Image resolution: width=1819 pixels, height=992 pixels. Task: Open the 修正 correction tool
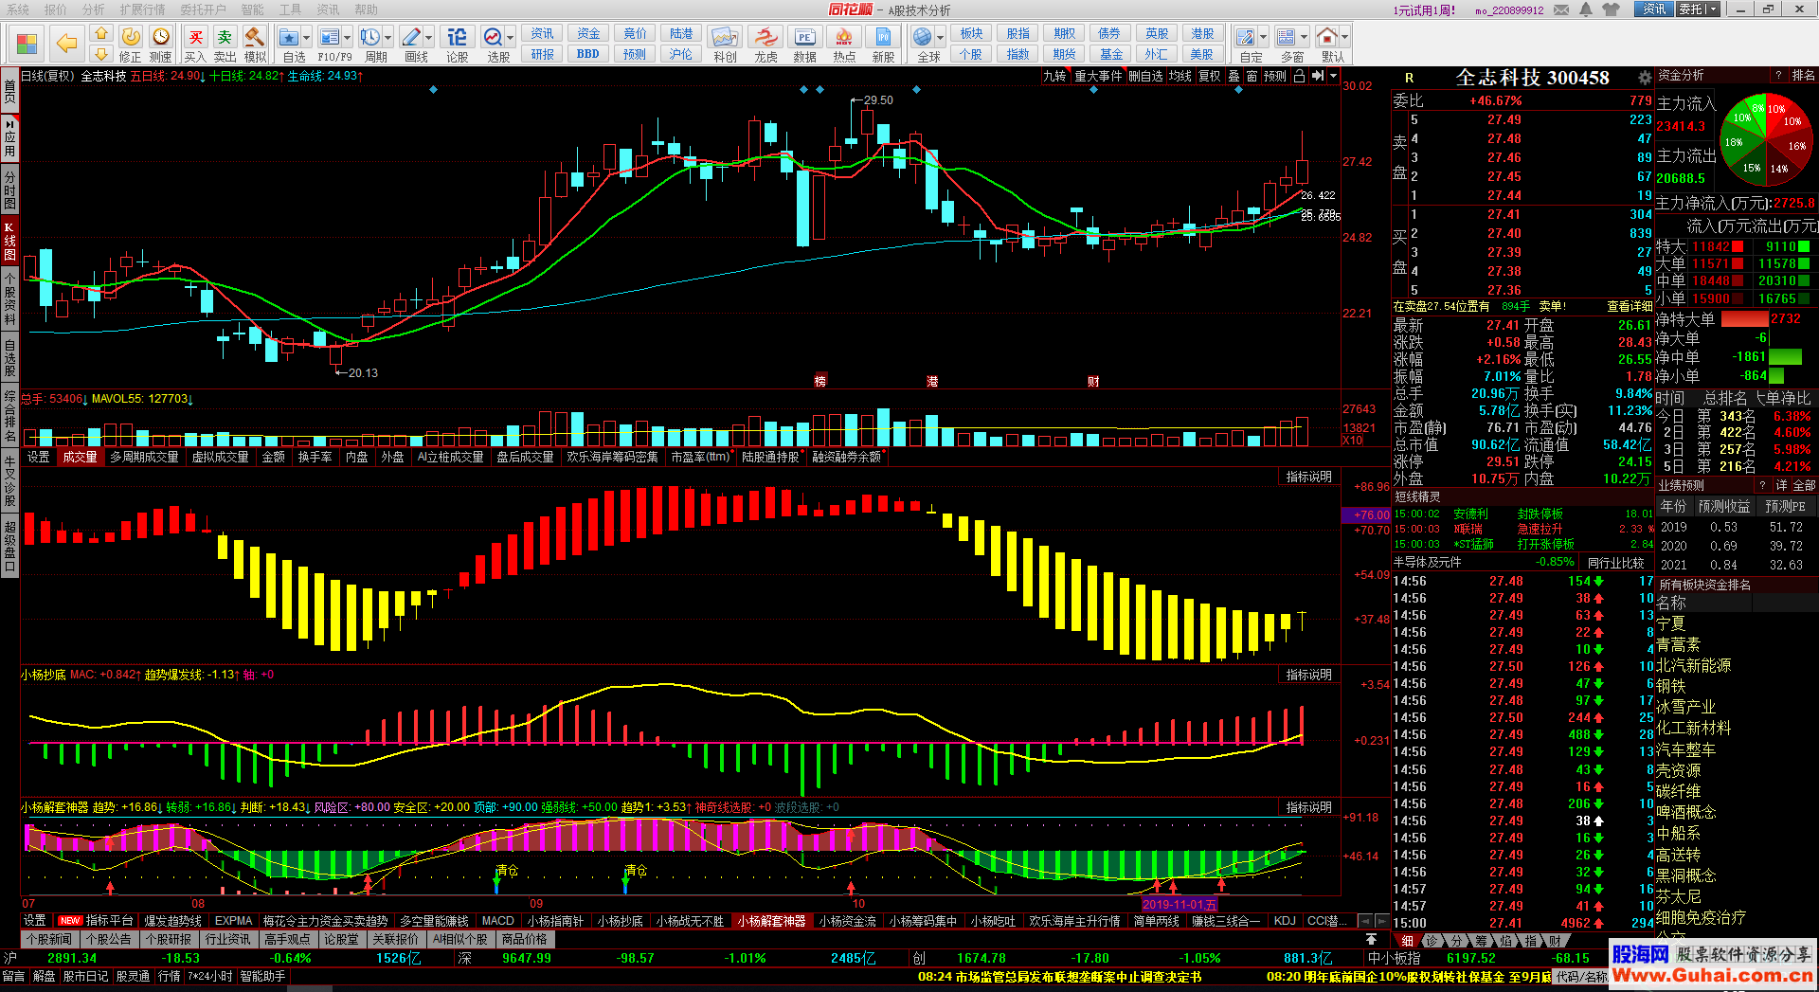tap(131, 45)
